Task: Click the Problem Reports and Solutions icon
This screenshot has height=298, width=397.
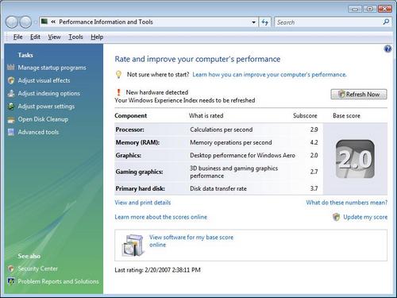Action: (x=11, y=281)
